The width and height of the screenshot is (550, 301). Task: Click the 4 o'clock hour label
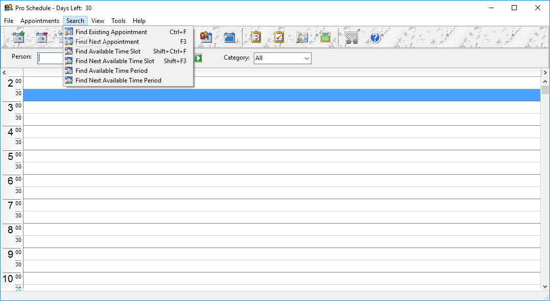pos(11,132)
